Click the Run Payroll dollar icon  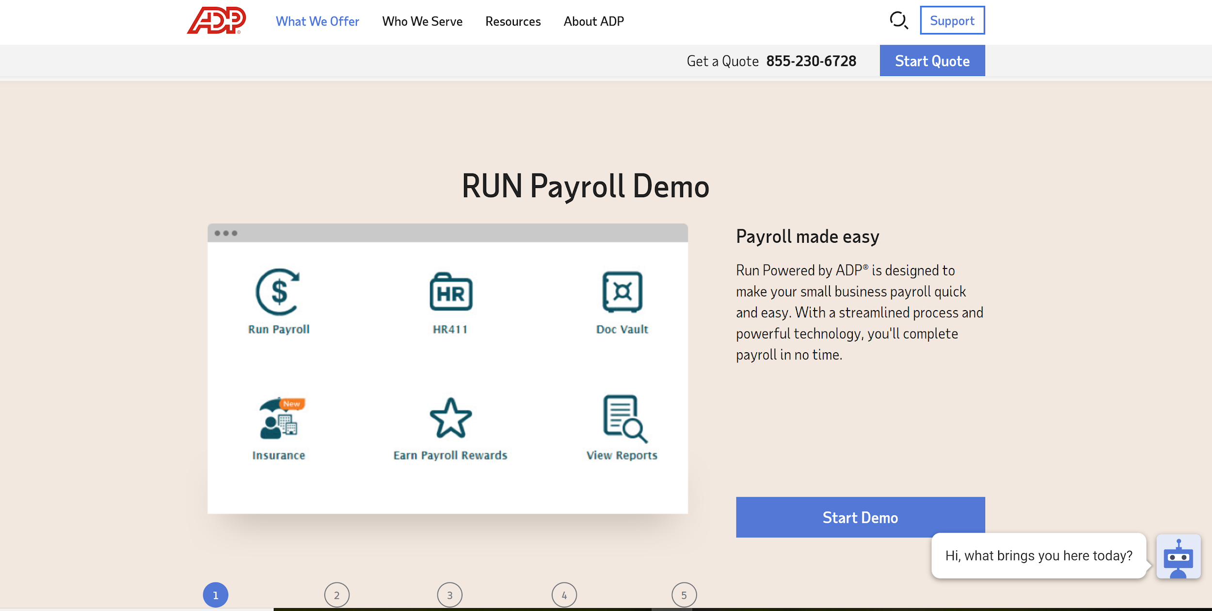(x=278, y=292)
